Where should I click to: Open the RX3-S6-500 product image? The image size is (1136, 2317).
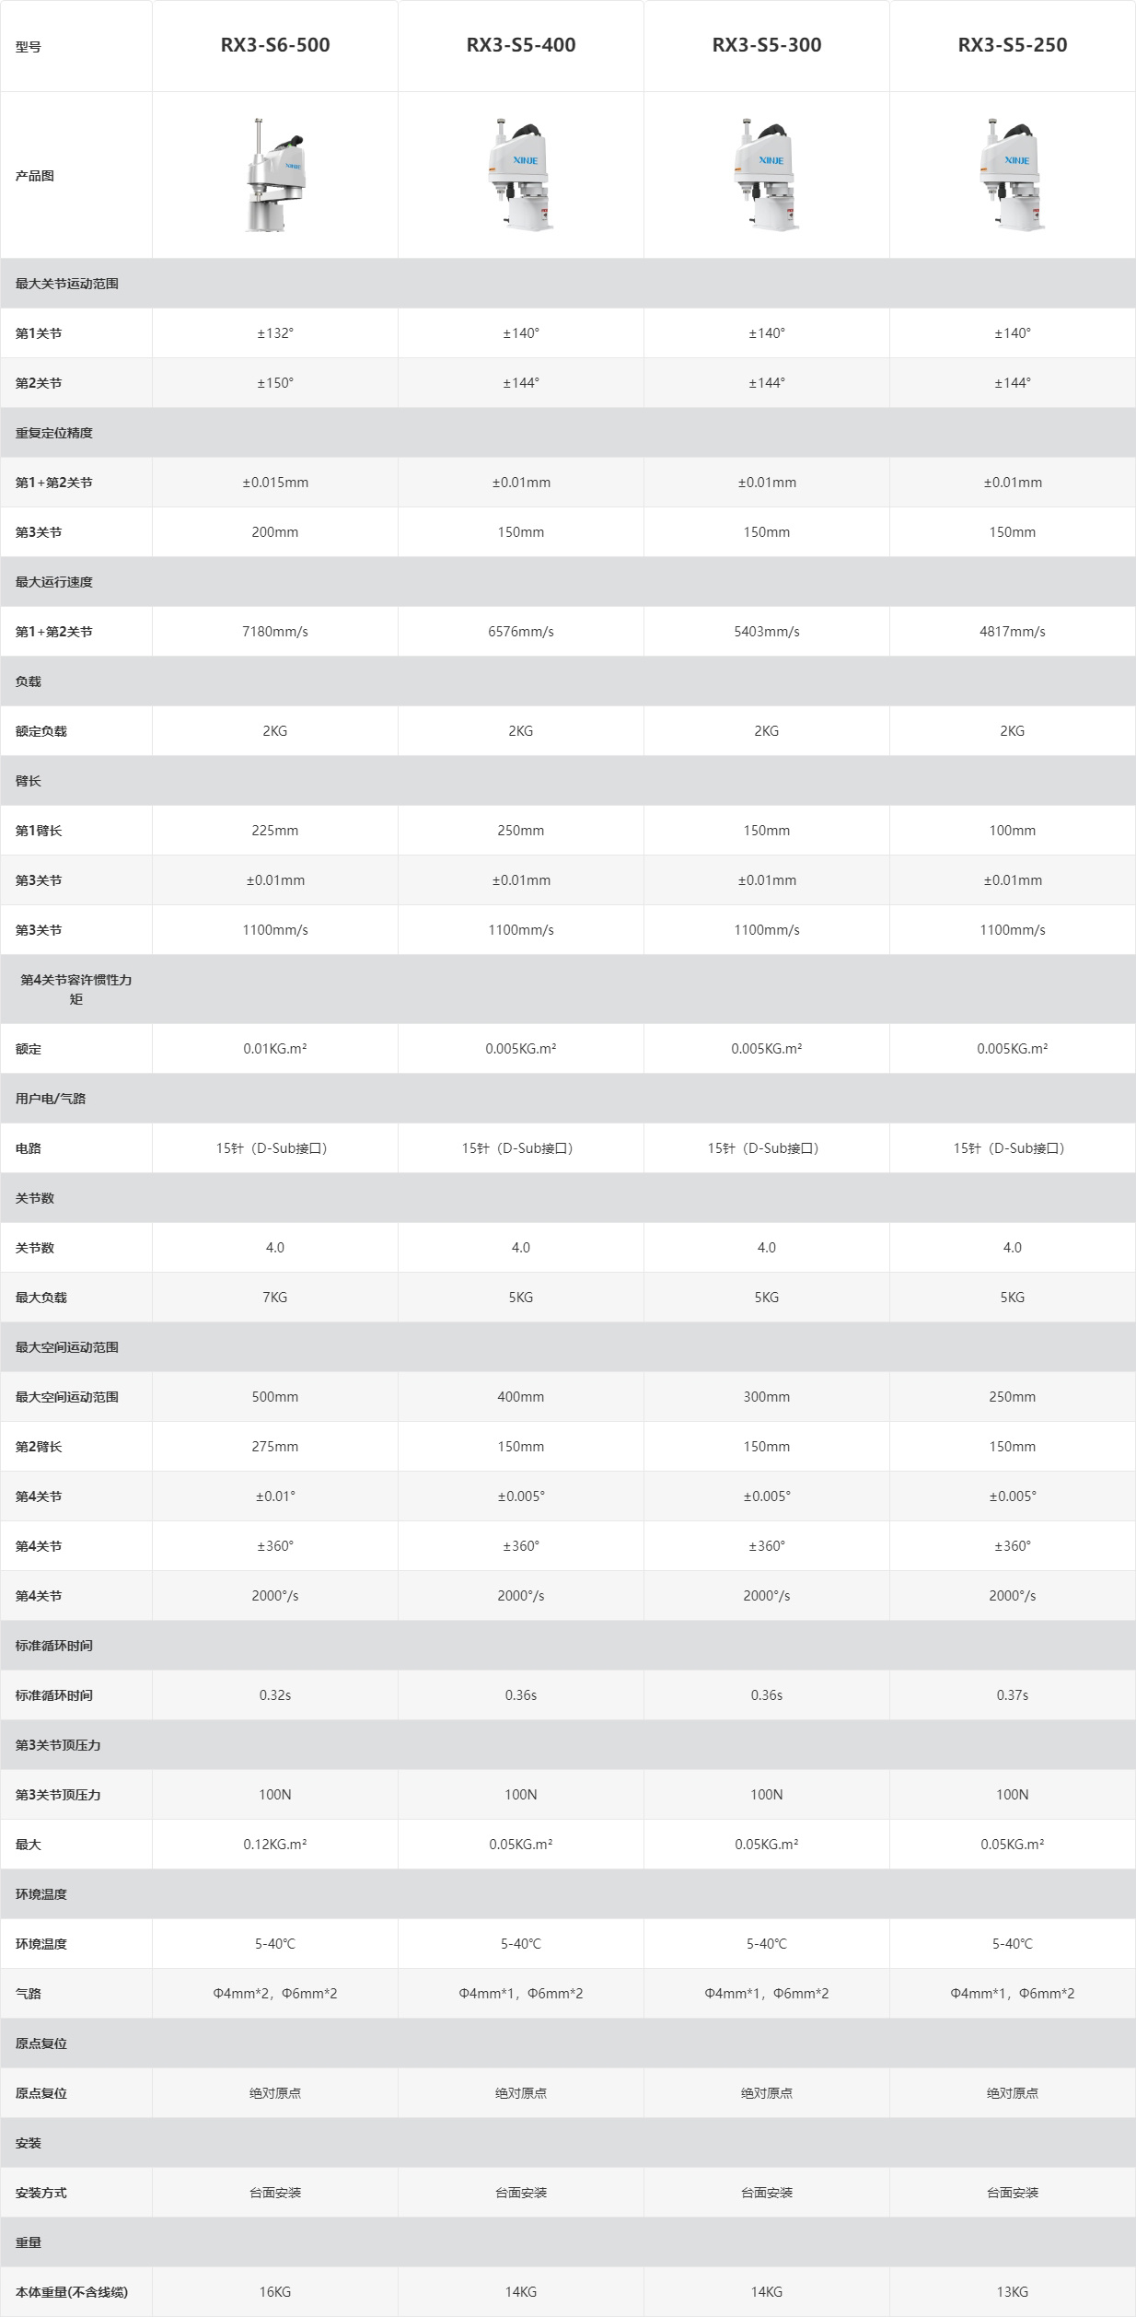(275, 175)
